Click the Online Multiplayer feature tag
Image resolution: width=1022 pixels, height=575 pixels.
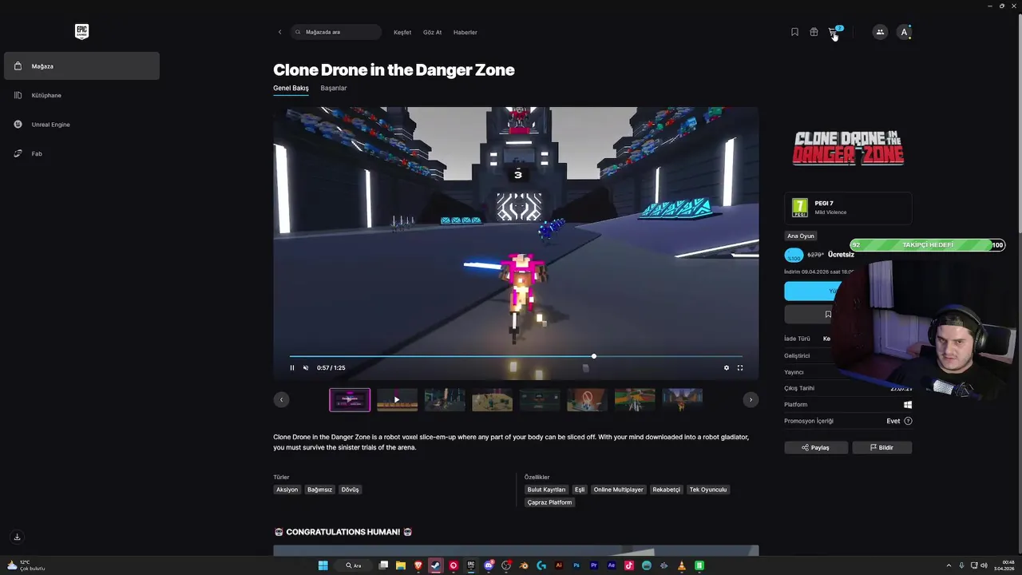[618, 490]
